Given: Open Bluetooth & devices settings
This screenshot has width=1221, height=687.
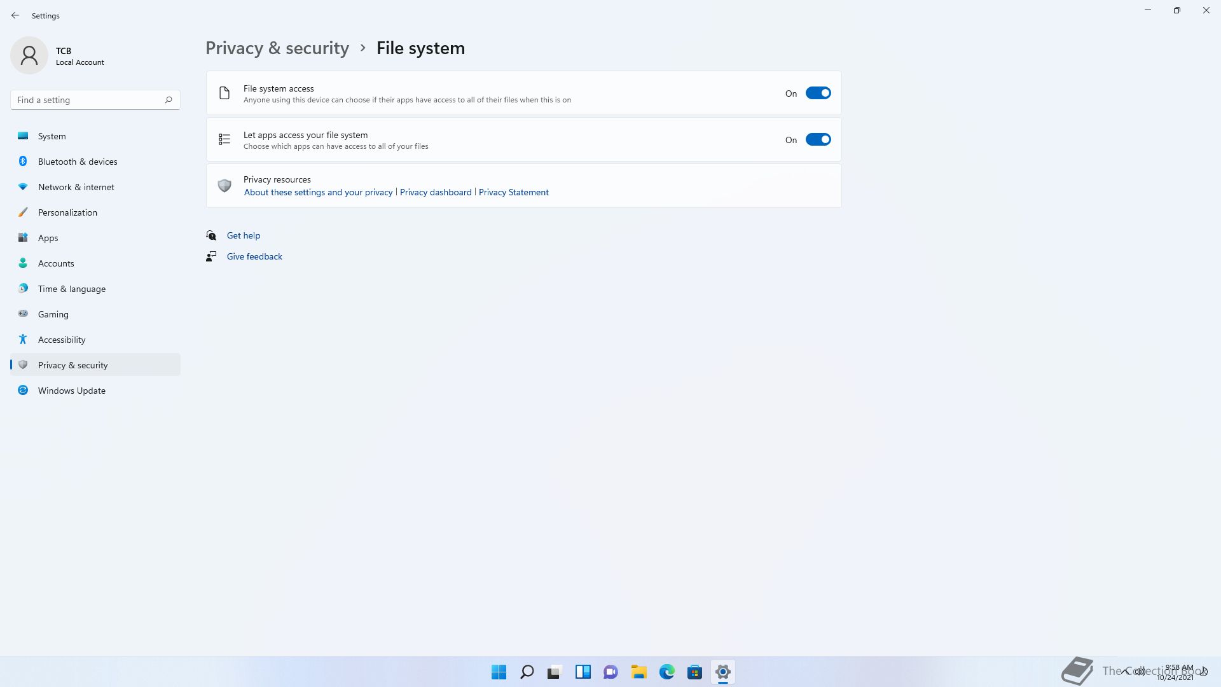Looking at the screenshot, I should tap(78, 162).
